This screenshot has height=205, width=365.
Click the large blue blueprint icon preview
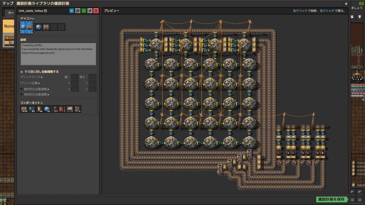point(26,27)
